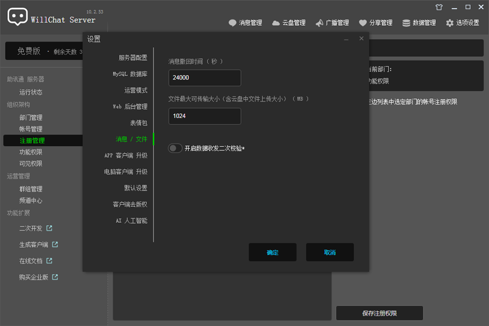
Task: Select the 服务器配置 settings tab
Action: [133, 57]
